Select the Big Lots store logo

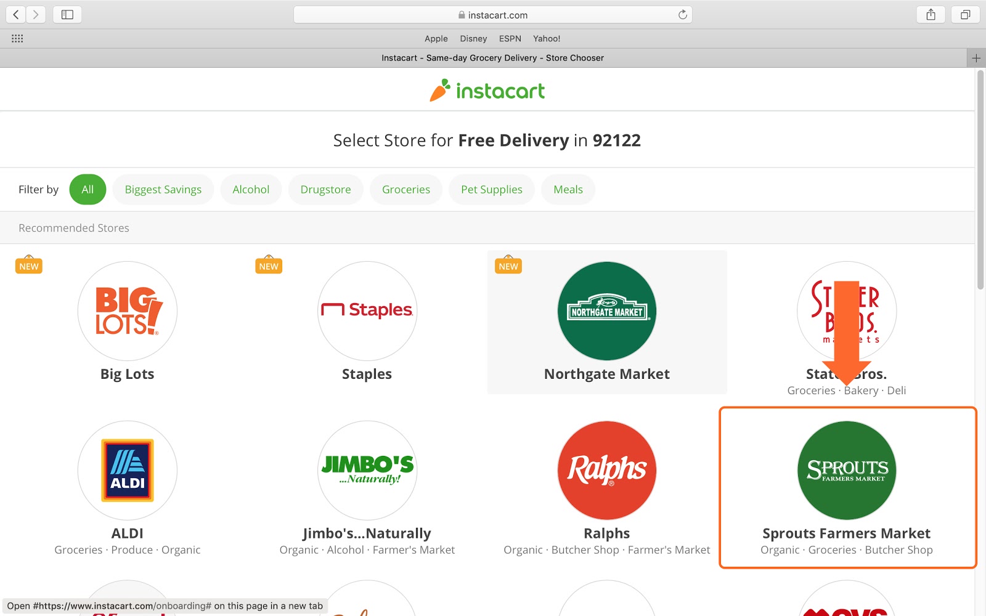[128, 311]
